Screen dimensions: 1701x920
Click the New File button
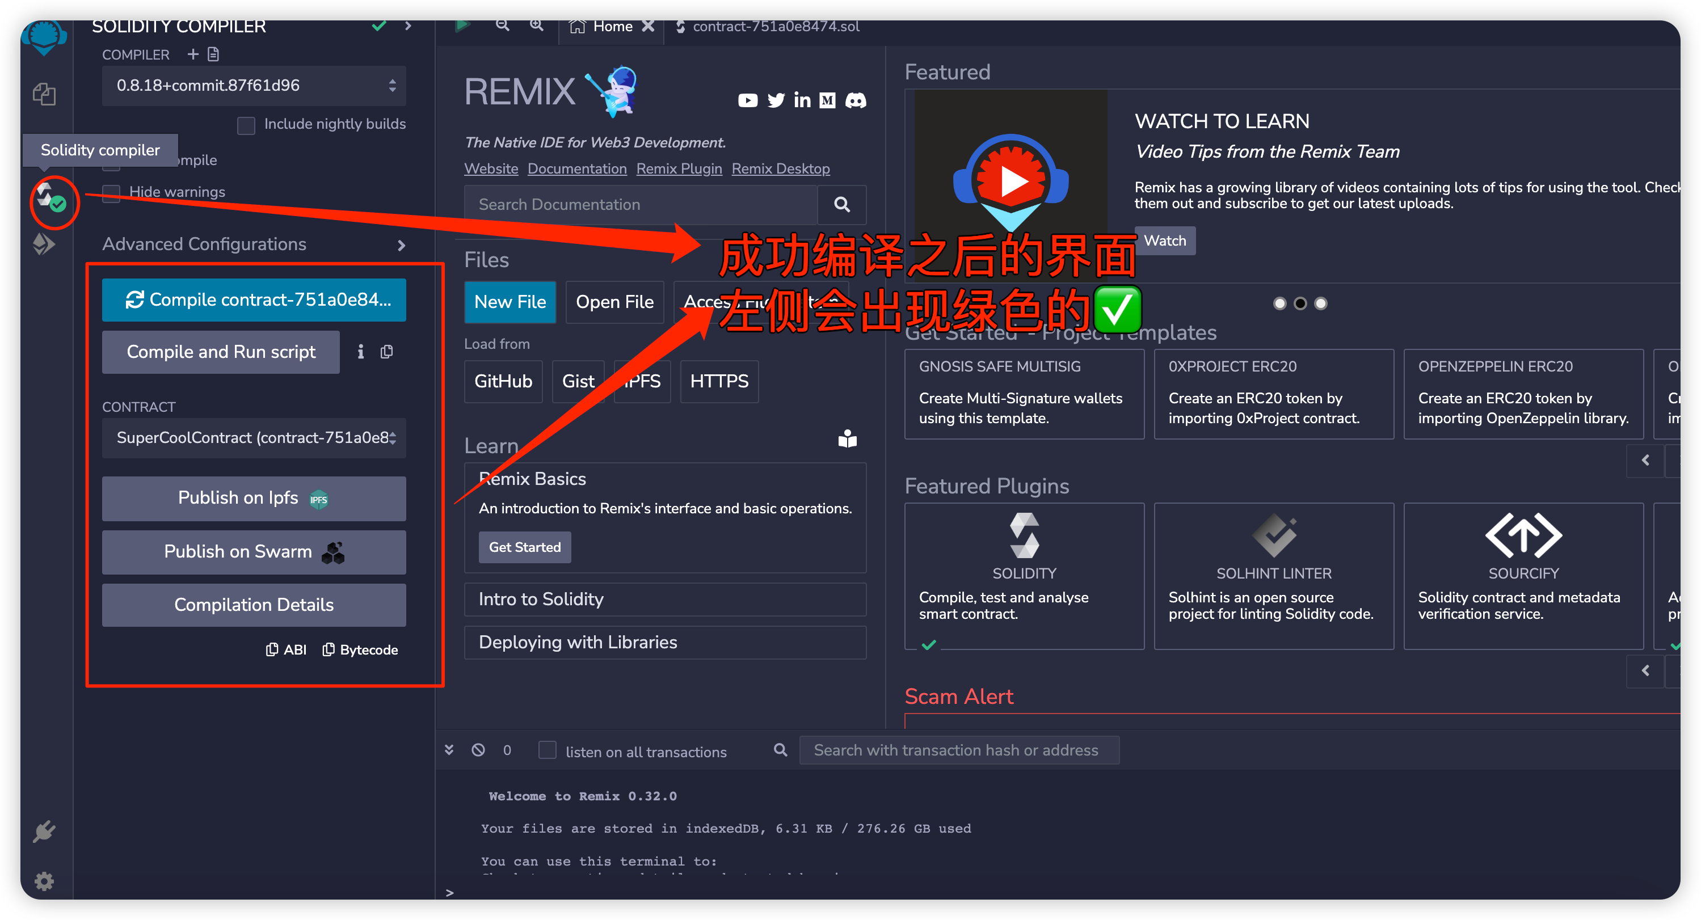(511, 302)
